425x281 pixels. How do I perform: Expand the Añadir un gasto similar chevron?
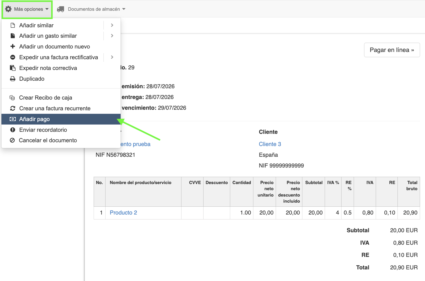[112, 36]
